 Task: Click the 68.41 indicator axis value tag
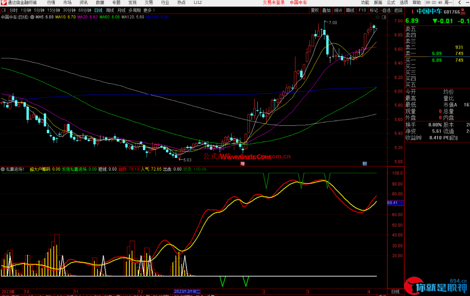tap(395, 203)
